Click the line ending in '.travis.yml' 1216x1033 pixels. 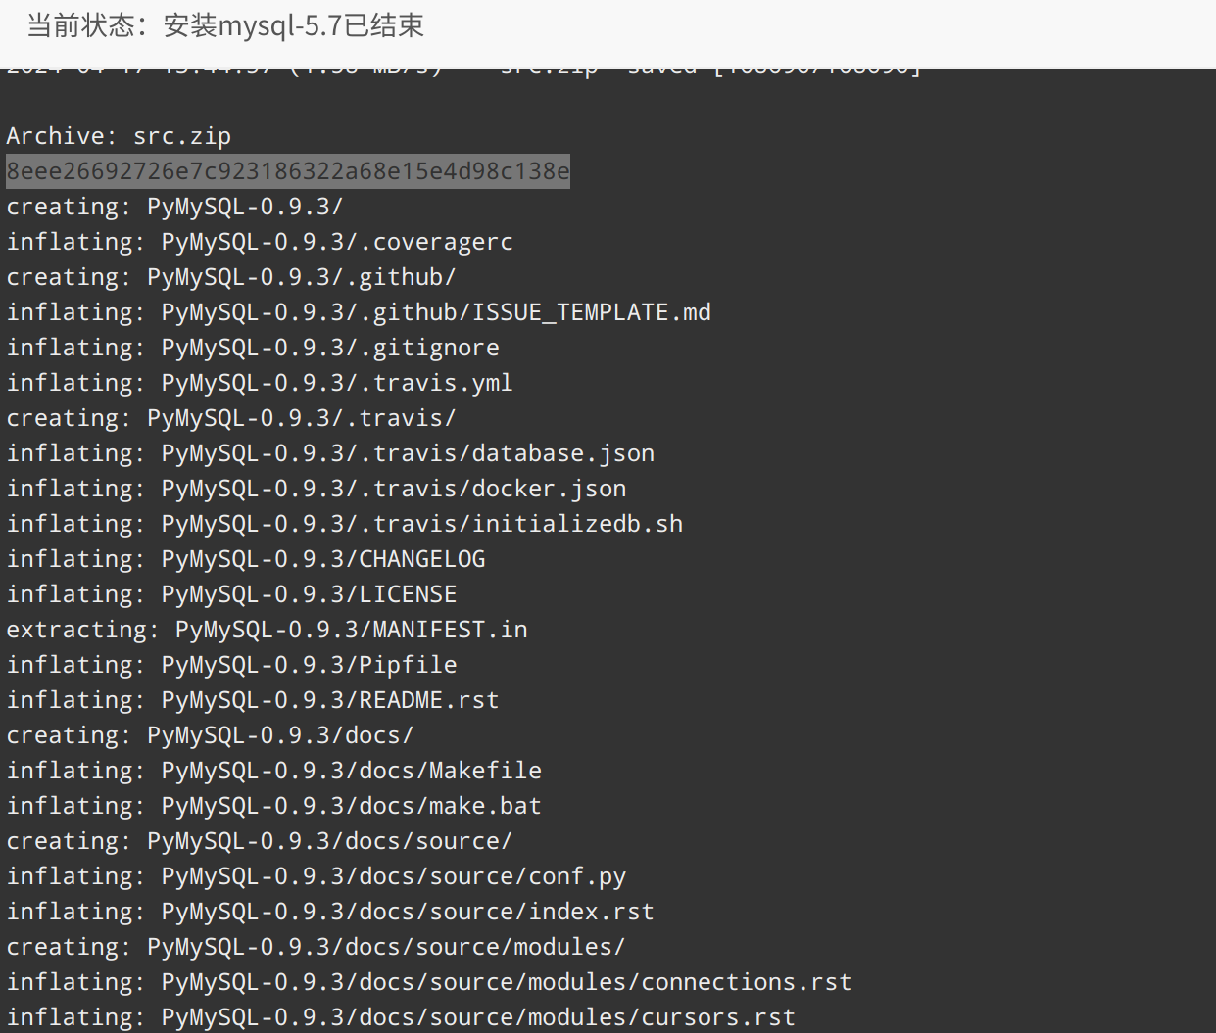(260, 383)
